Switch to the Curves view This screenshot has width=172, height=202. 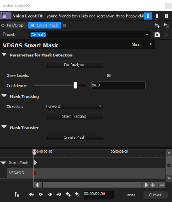pos(155,195)
